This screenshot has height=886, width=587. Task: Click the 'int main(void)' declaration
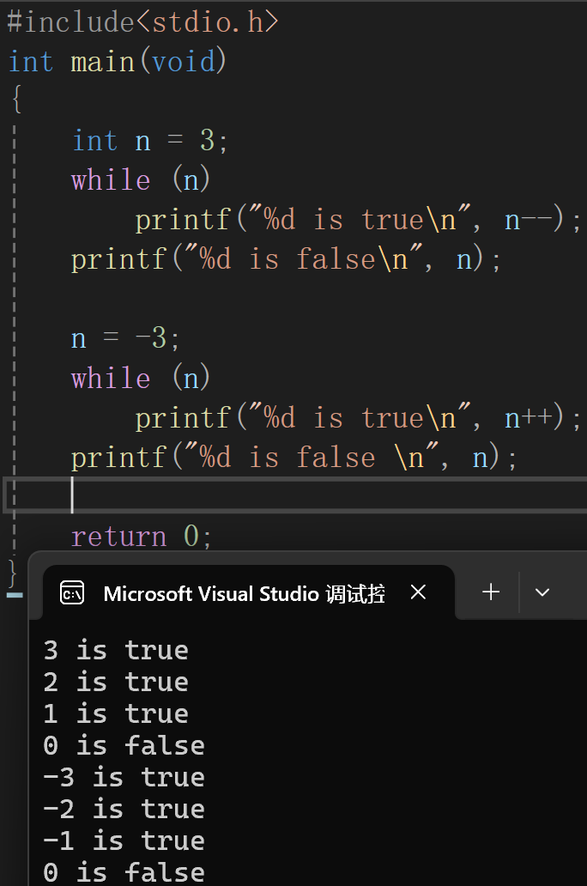[x=118, y=61]
